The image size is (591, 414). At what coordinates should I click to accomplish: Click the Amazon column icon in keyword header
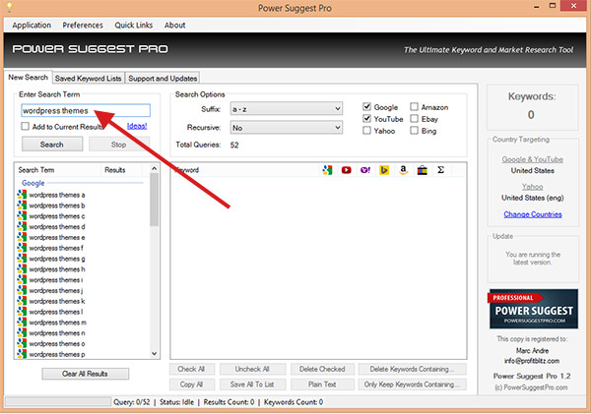tap(403, 170)
